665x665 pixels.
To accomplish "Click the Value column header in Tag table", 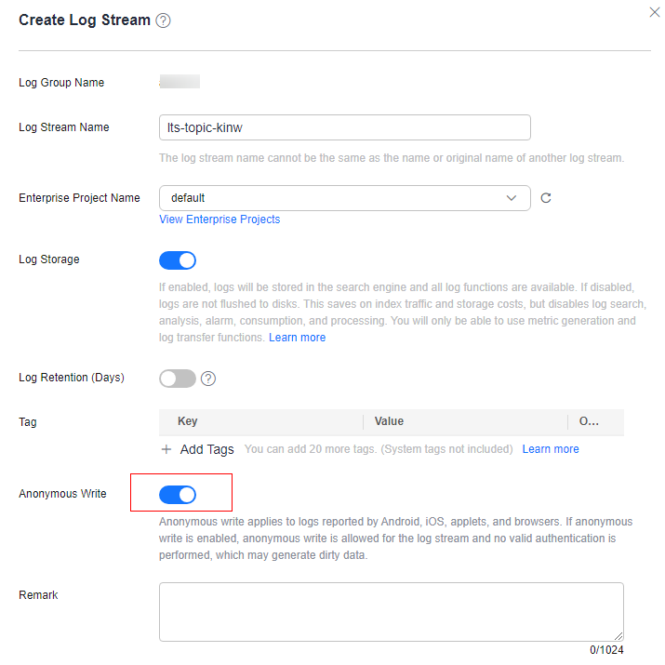I will (389, 421).
